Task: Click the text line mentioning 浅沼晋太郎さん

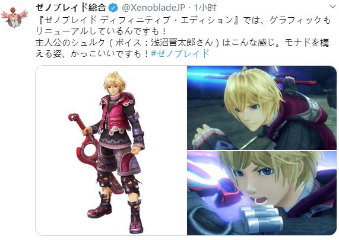Action: click(182, 43)
